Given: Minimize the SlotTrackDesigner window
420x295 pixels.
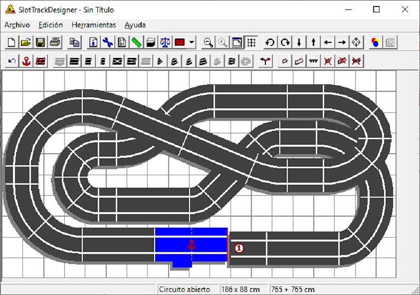Looking at the screenshot, I should (348, 9).
